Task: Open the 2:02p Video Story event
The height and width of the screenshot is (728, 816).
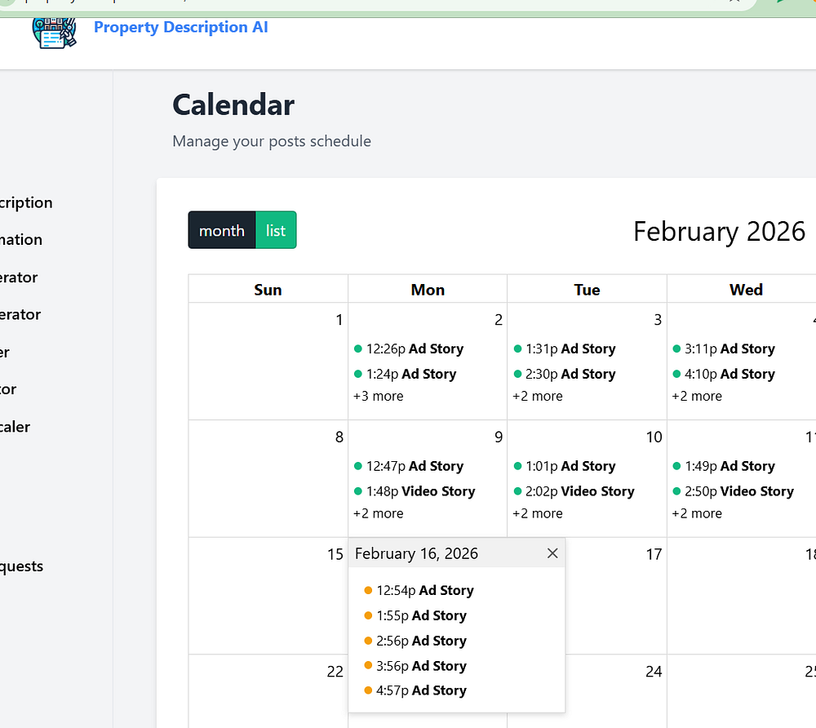Action: pyautogui.click(x=574, y=491)
